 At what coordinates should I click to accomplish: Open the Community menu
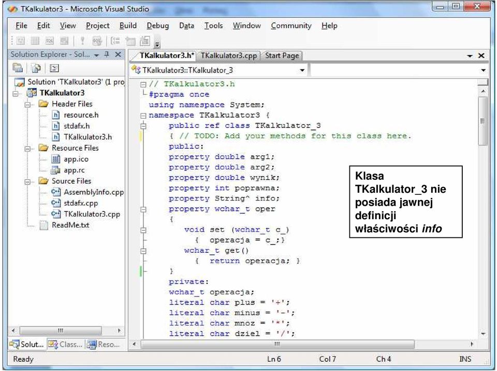point(291,26)
